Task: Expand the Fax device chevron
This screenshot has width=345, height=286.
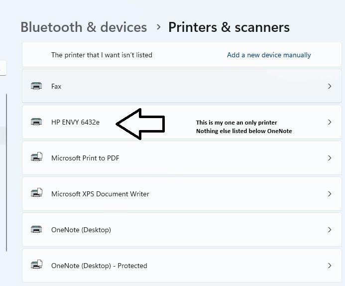Action: pyautogui.click(x=330, y=86)
